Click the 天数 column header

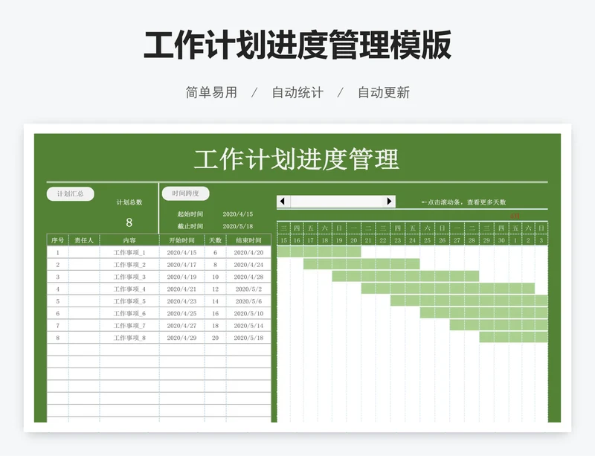pos(215,240)
